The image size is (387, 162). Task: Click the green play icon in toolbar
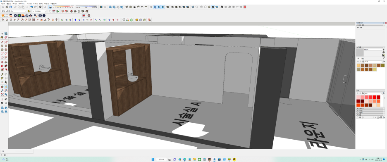57,11
